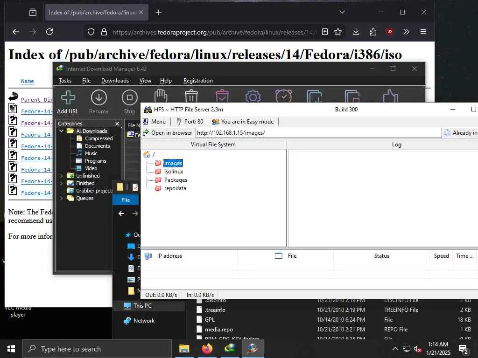Select Compressed category in IDM
The height and width of the screenshot is (358, 478).
(99, 138)
